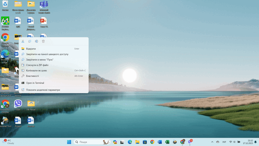This screenshot has width=259, height=146.
Task: Select the Валентина - Chrome shortcut
Action: coord(5,106)
